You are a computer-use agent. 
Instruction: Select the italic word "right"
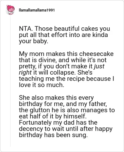point(25,73)
